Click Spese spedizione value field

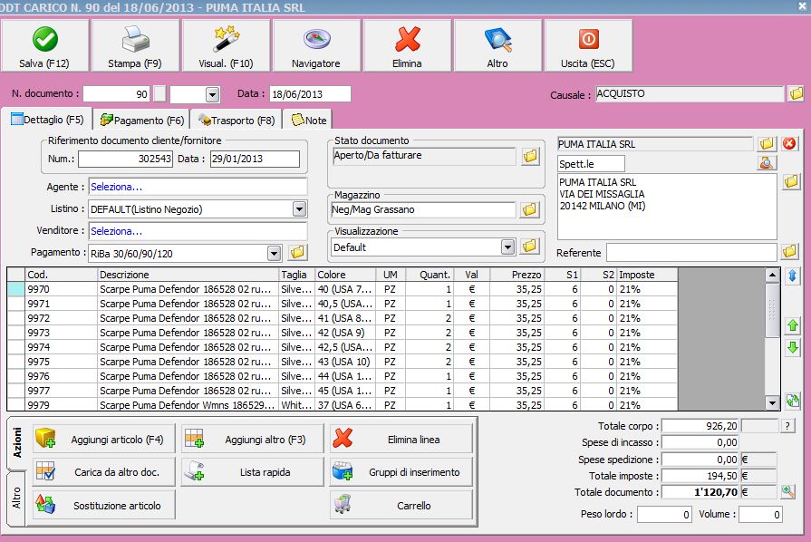tap(700, 460)
